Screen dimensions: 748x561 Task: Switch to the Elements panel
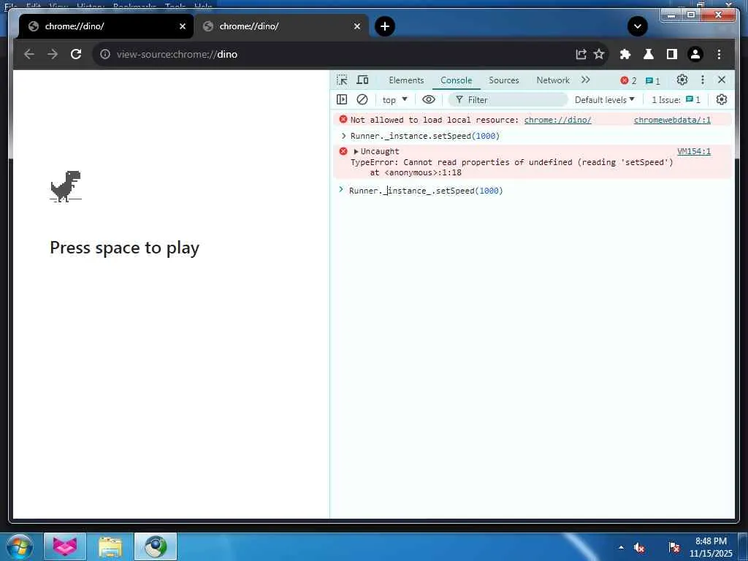click(406, 80)
